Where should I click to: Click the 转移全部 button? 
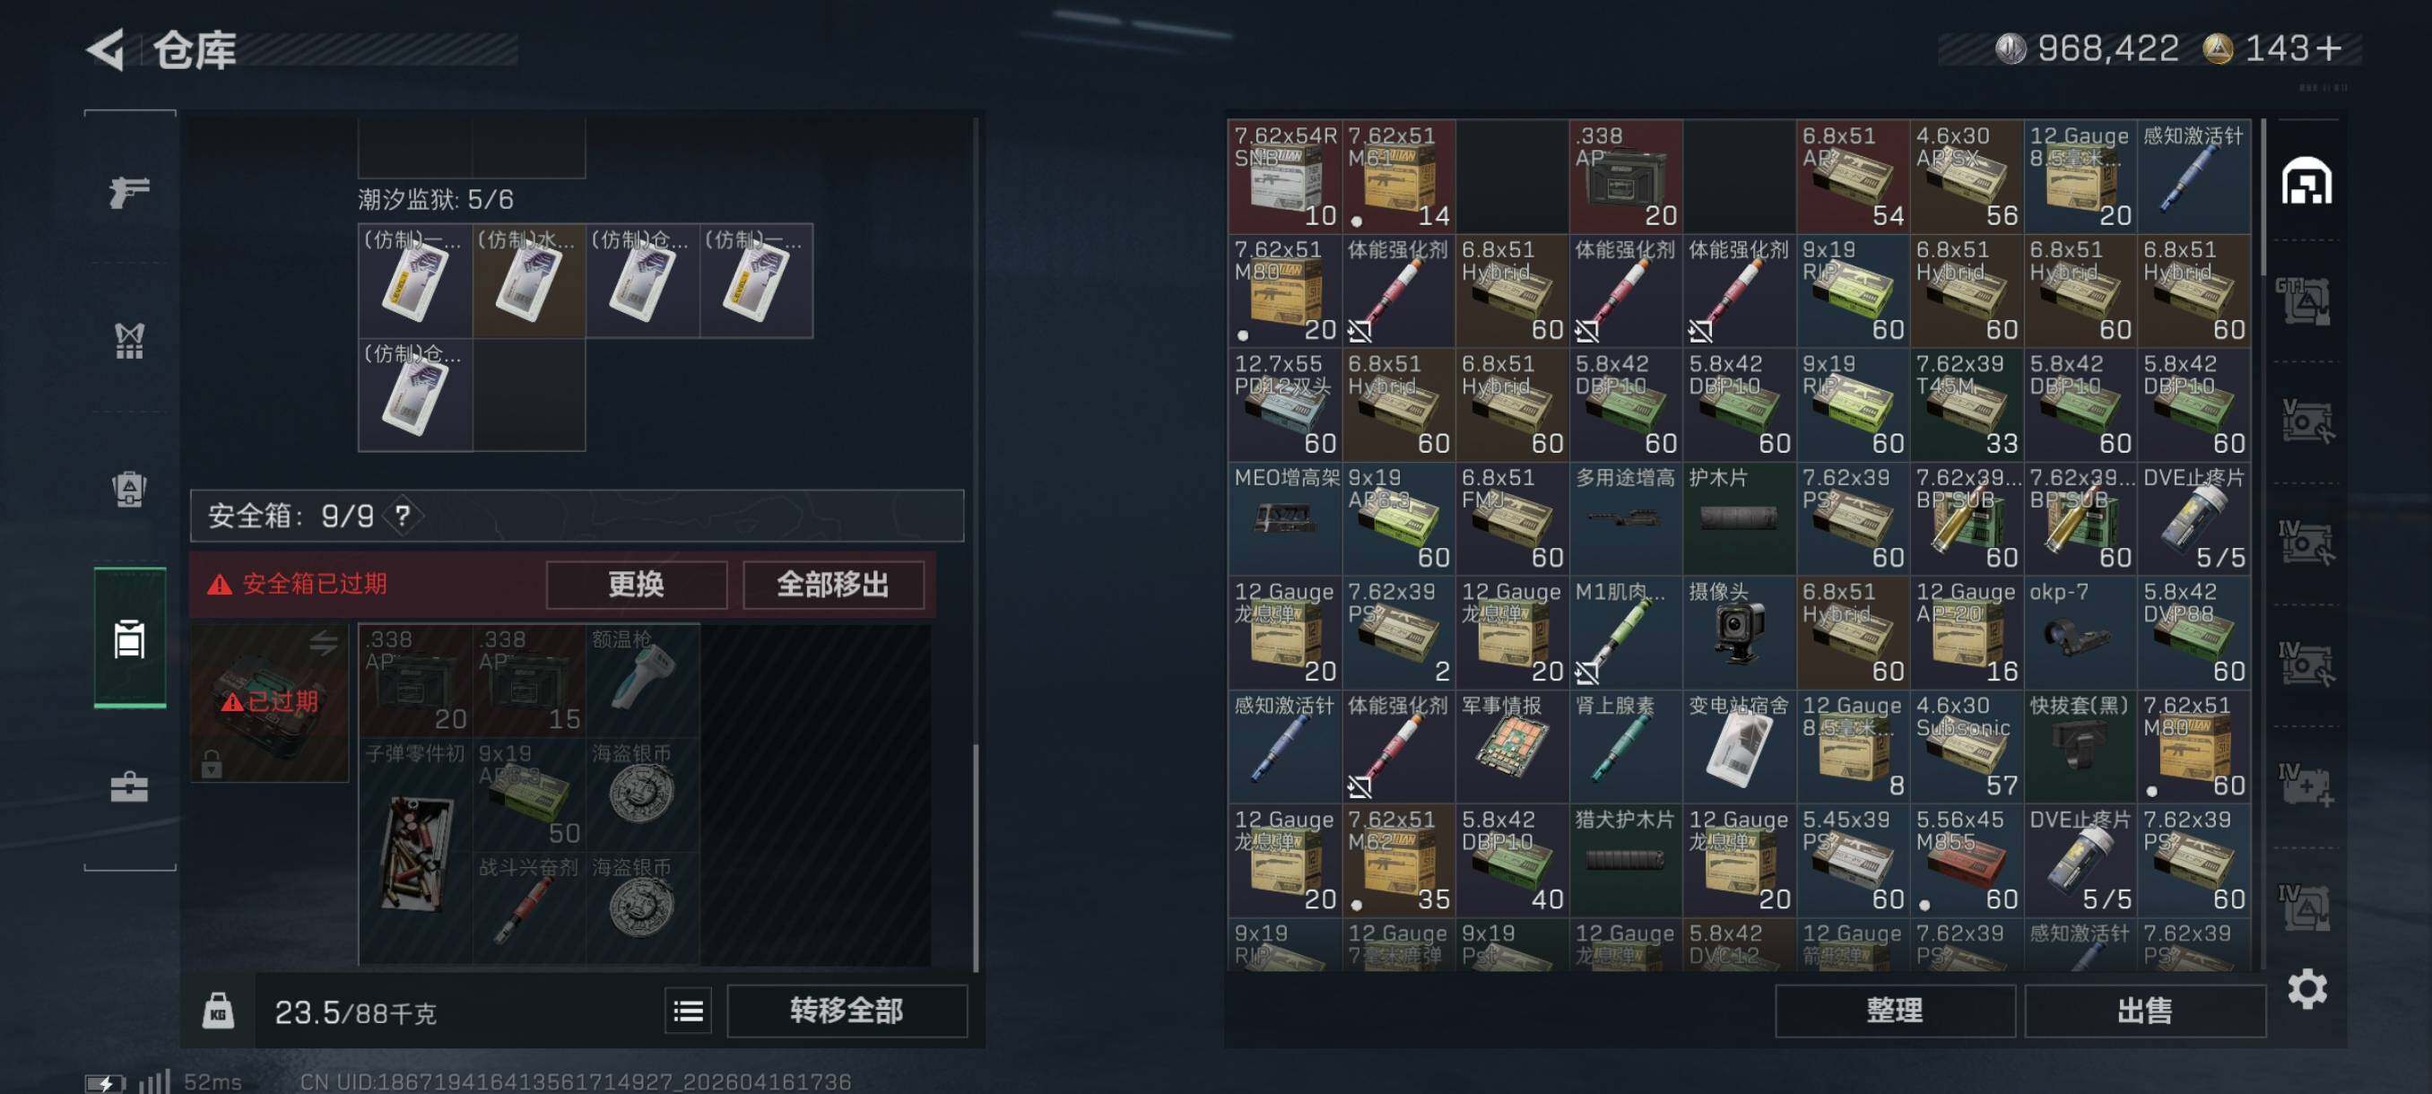[847, 1011]
